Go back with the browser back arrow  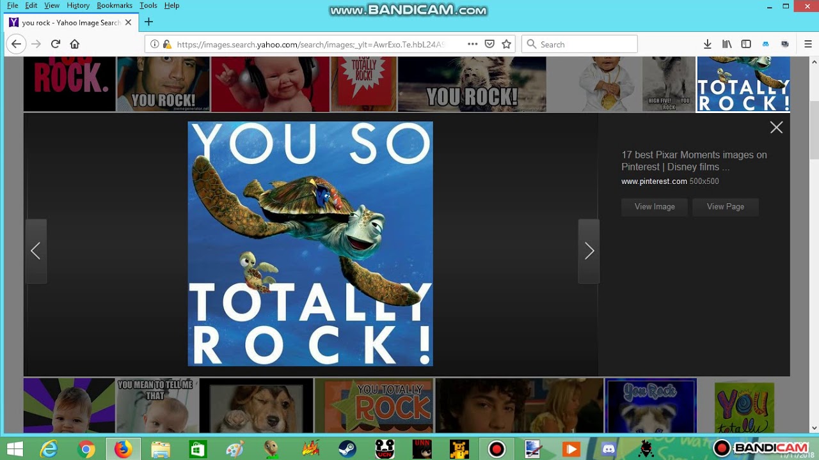click(16, 44)
